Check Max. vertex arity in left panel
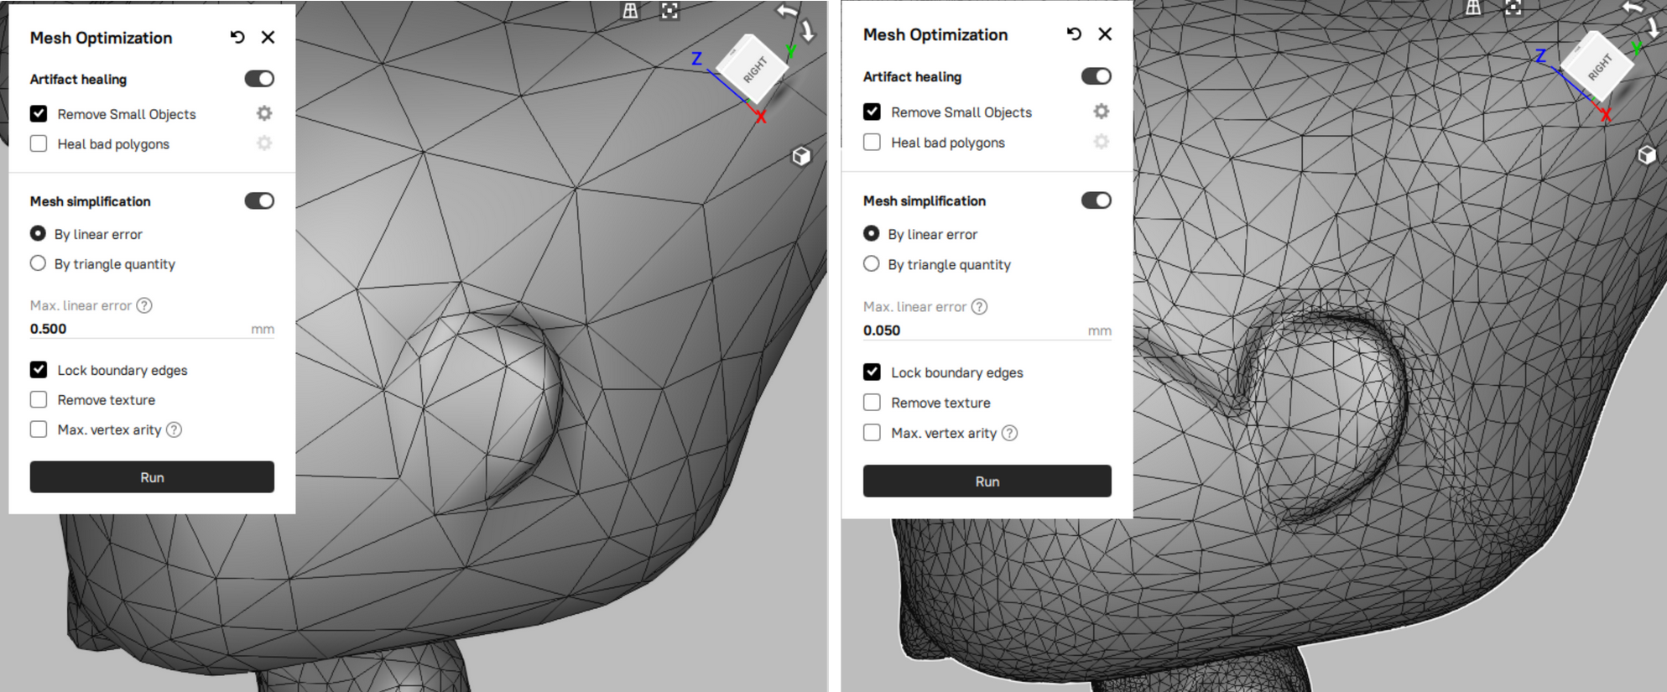This screenshot has height=692, width=1667. pos(39,429)
